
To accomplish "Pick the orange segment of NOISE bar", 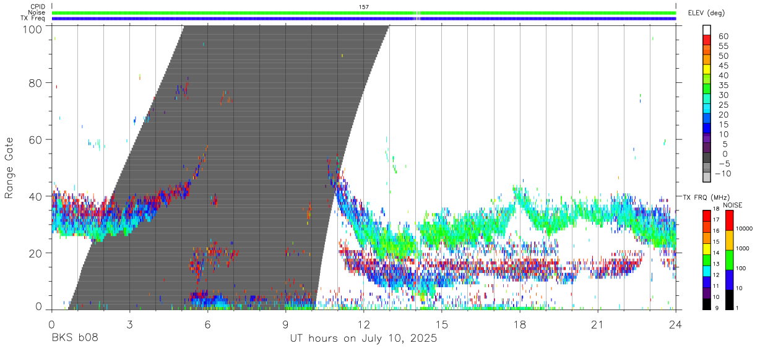I will (729, 240).
